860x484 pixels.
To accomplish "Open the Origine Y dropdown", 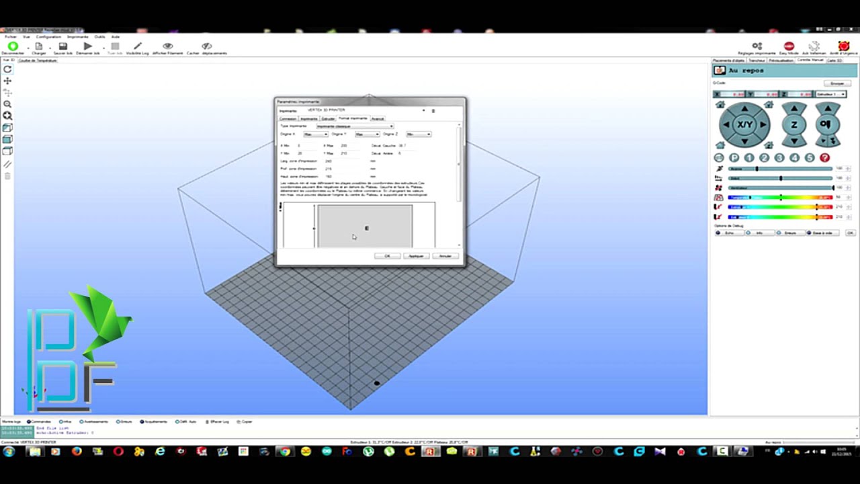I will click(x=367, y=134).
